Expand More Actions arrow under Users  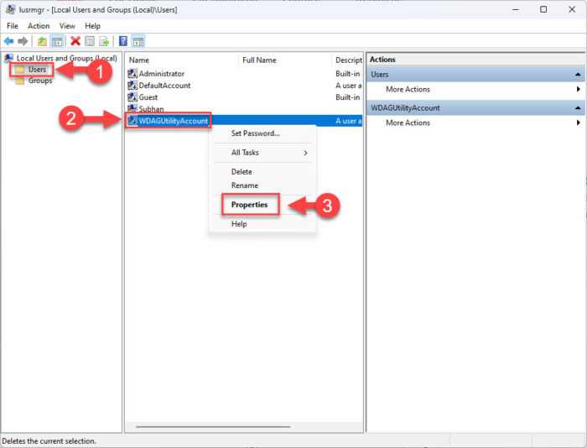[x=579, y=89]
